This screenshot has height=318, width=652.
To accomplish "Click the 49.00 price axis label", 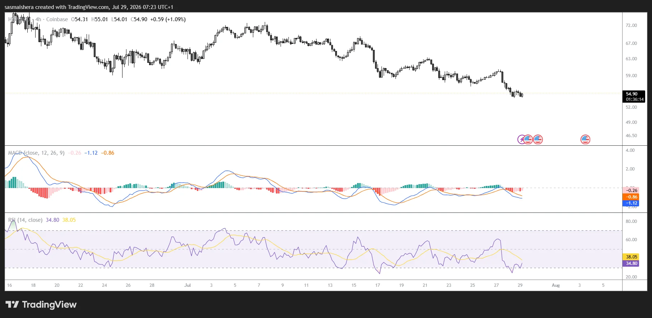I will coord(631,122).
